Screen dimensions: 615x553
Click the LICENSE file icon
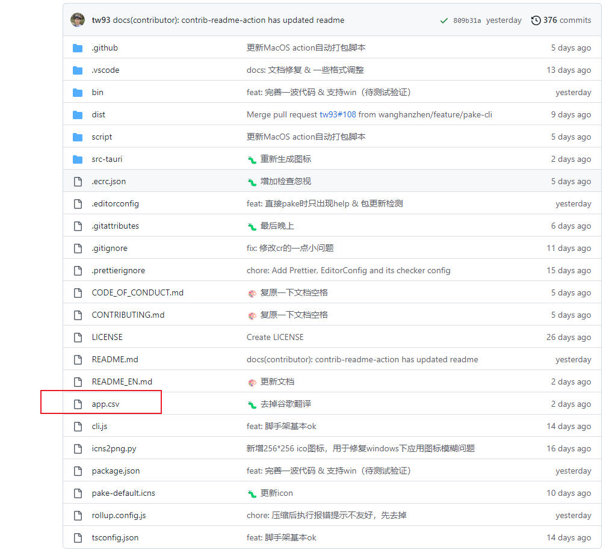coord(78,338)
